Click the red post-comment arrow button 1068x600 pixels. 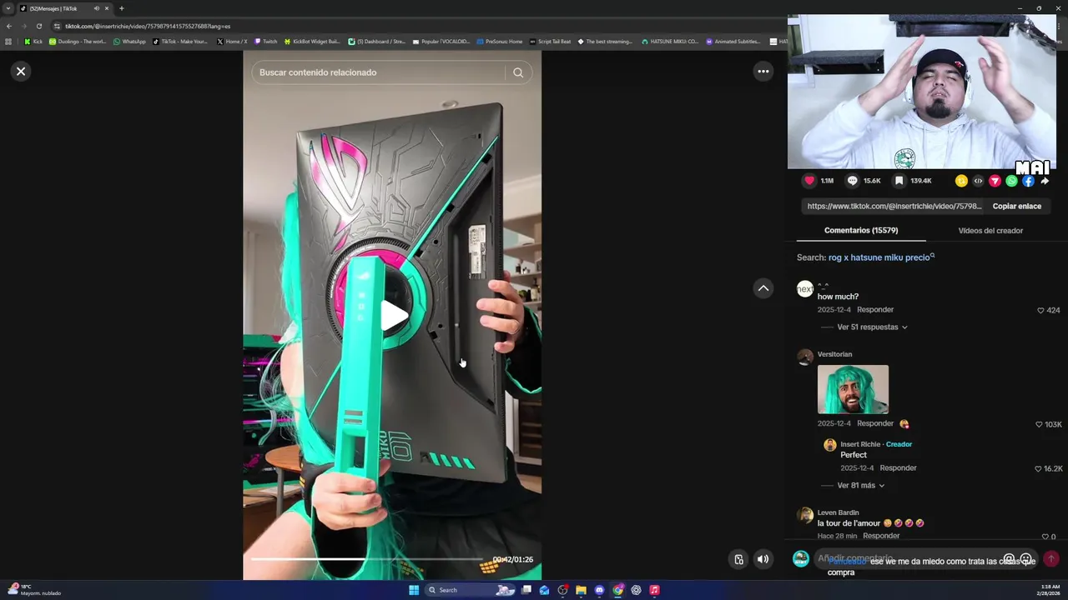pyautogui.click(x=1051, y=559)
